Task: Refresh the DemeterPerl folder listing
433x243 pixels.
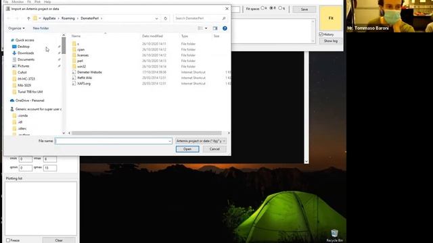Action: coord(165,18)
